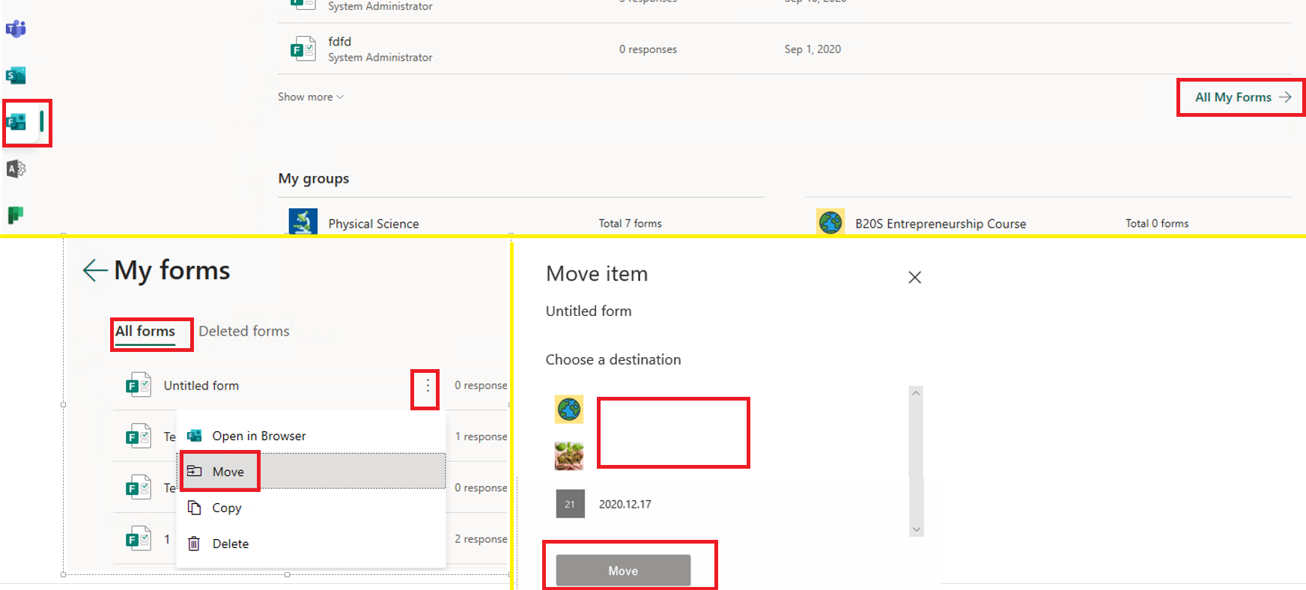Click Total 0 forms text

click(1157, 223)
